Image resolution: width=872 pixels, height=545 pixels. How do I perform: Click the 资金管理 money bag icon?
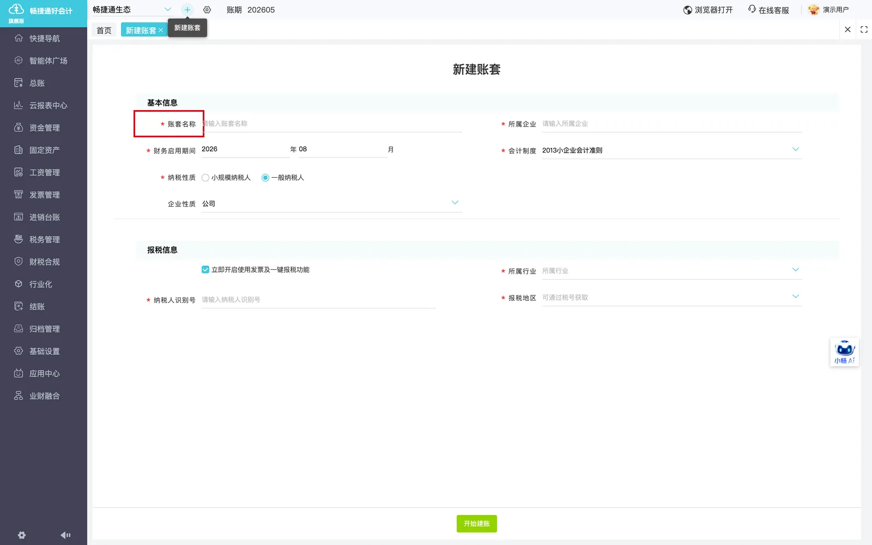click(19, 128)
